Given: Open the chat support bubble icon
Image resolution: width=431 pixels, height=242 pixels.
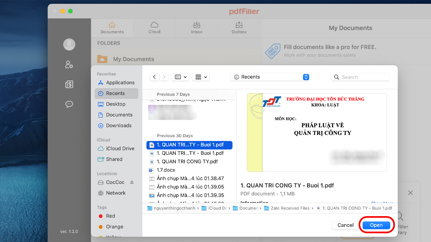Looking at the screenshot, I should coord(69,104).
